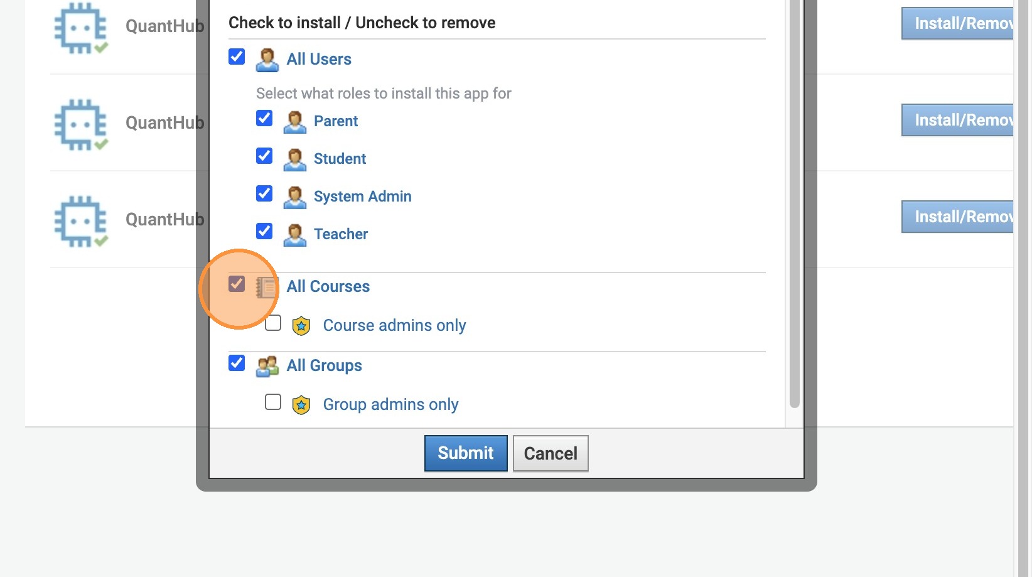The image size is (1032, 577).
Task: Click the All Users person icon
Action: [x=267, y=60]
